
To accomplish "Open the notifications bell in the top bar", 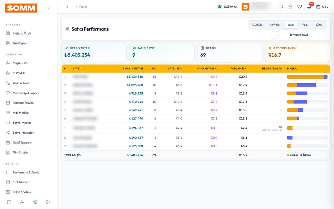I will pyautogui.click(x=309, y=7).
